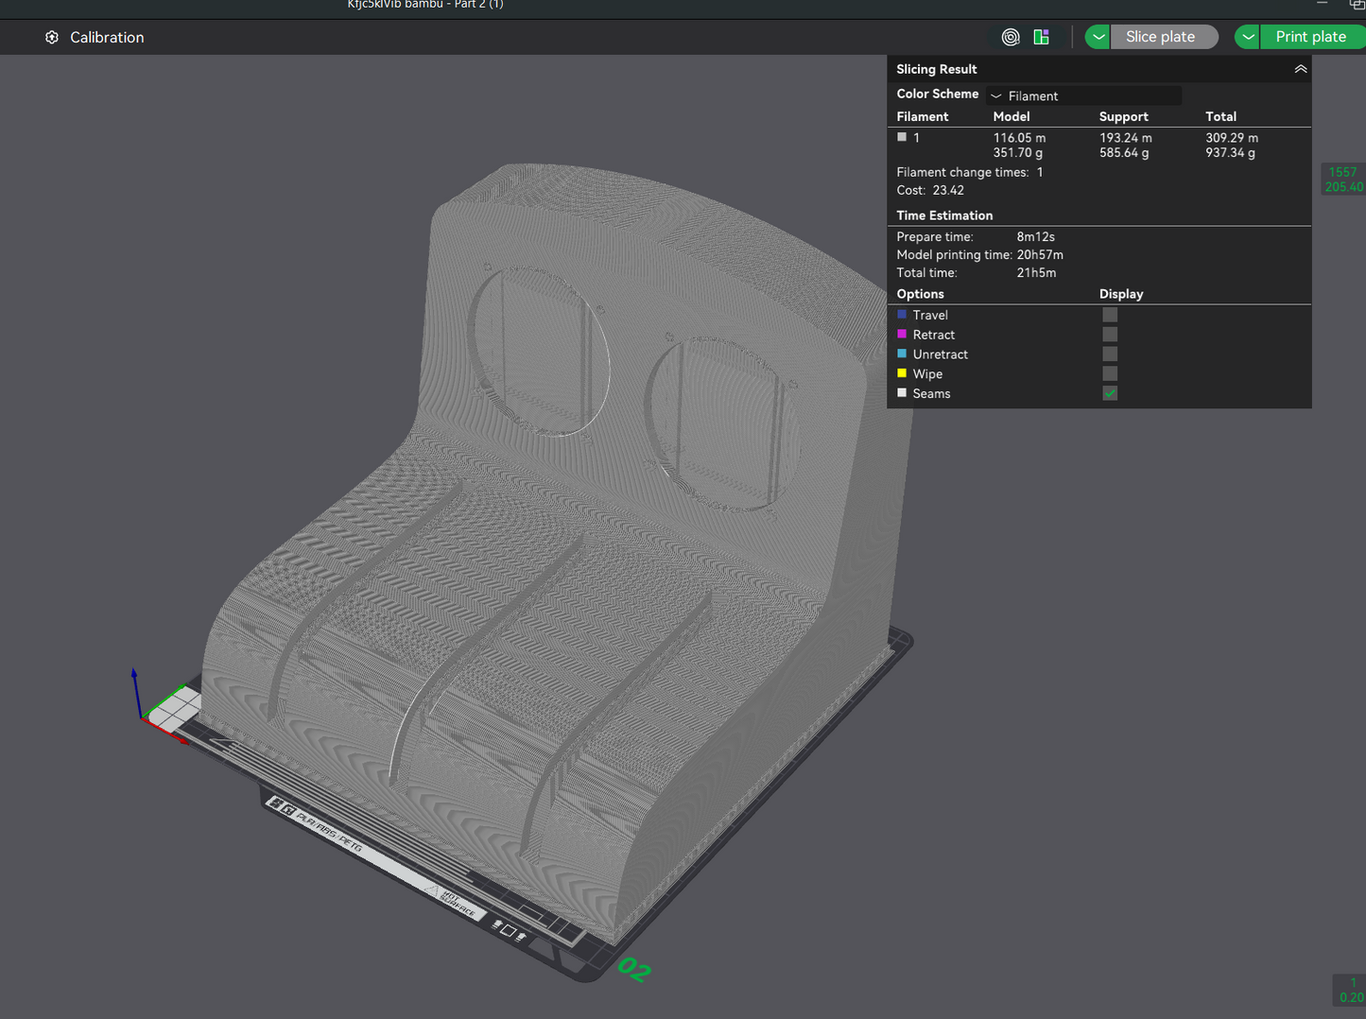Open the Calibration settings gear icon
Image resolution: width=1366 pixels, height=1019 pixels.
tap(51, 37)
